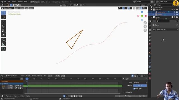Click the pin icon beside Stroke

pos(177,25)
